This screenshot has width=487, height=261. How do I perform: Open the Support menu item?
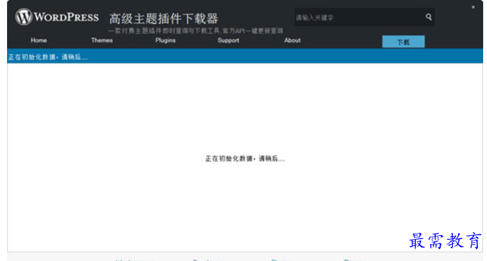(x=228, y=40)
